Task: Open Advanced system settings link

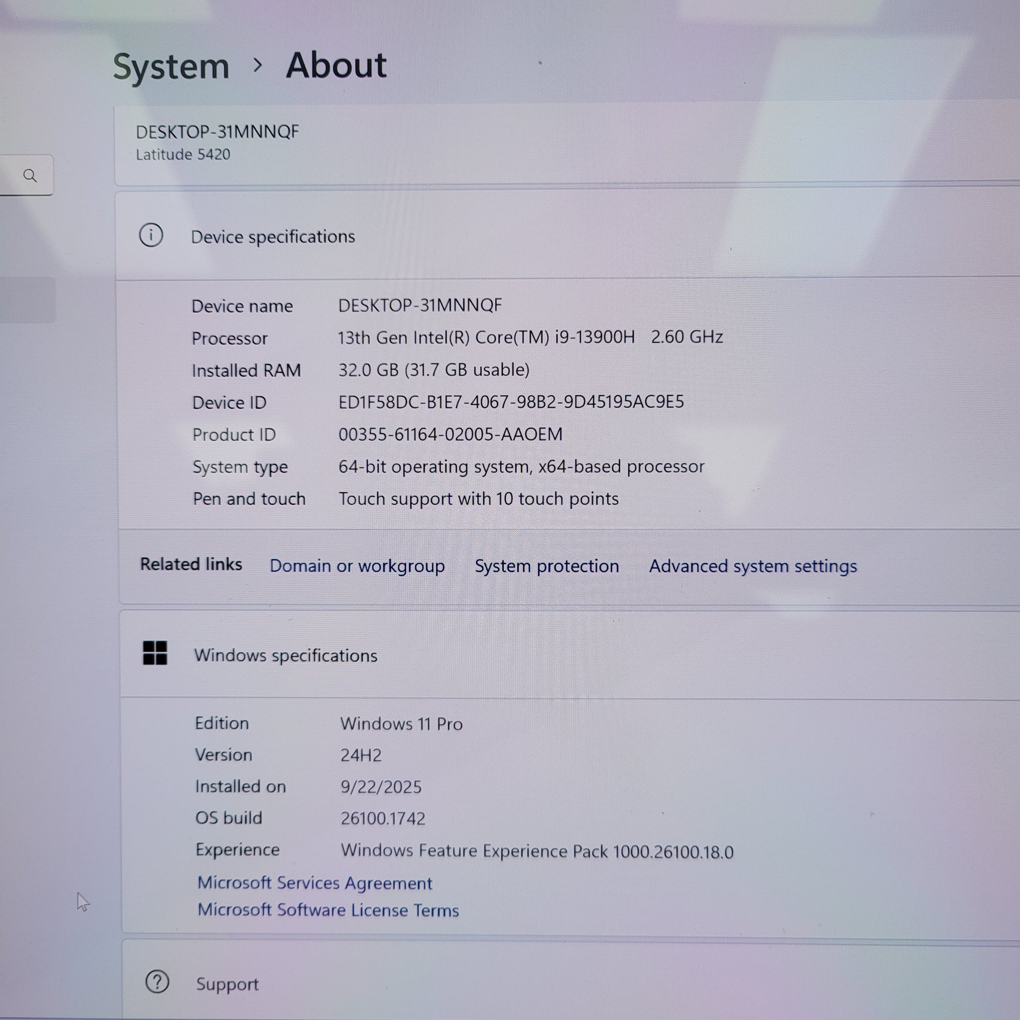Action: click(x=752, y=566)
